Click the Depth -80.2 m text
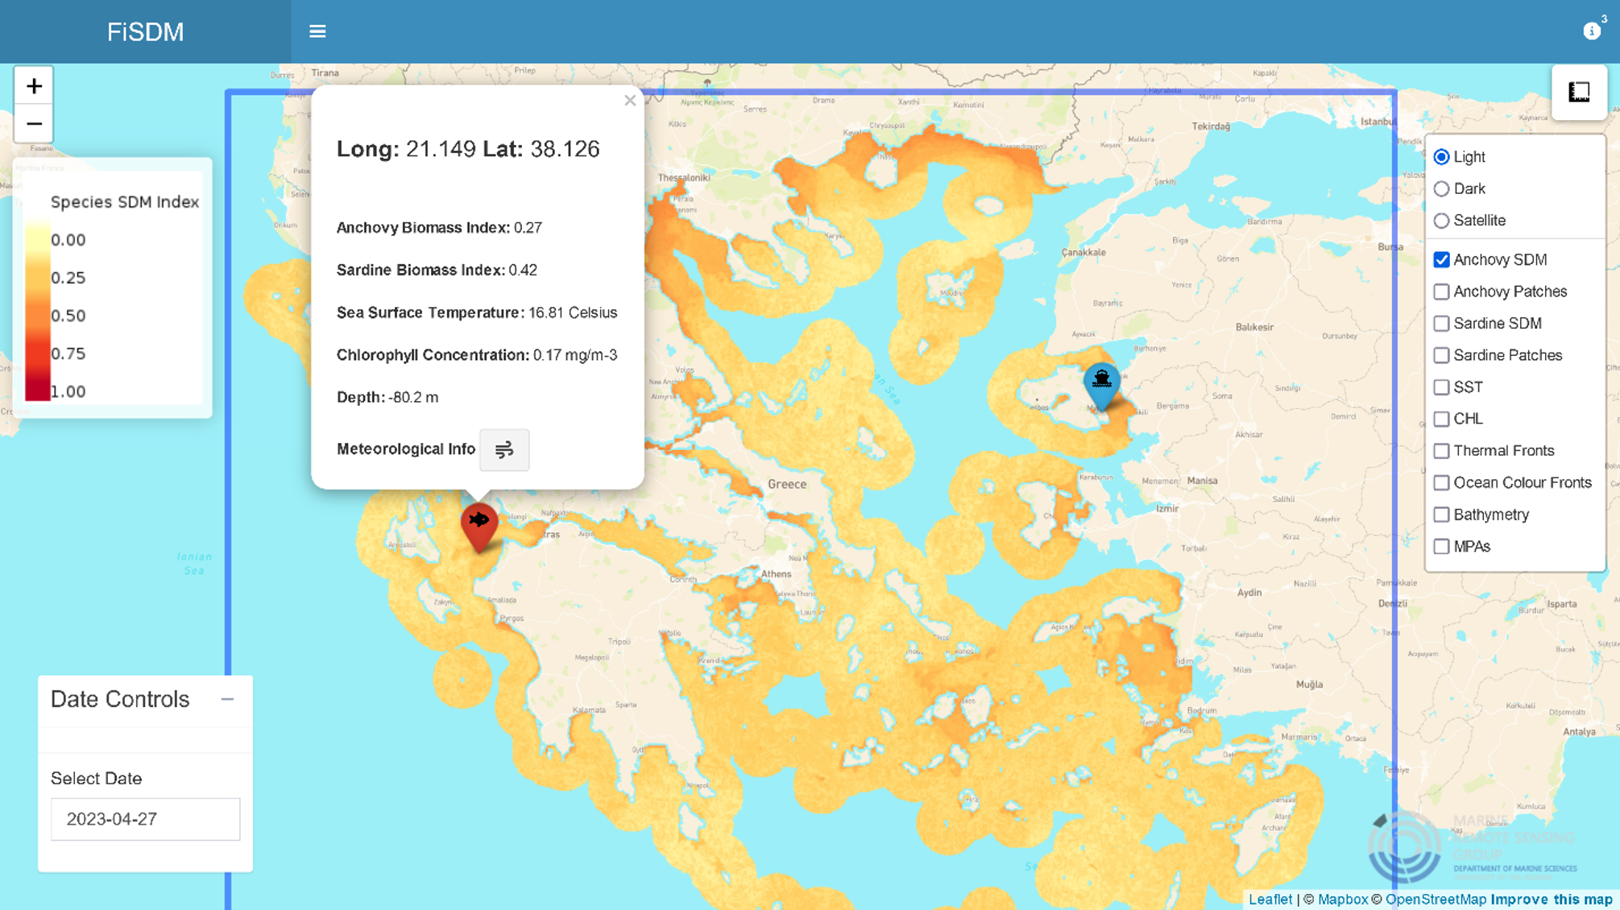This screenshot has height=910, width=1620. click(x=387, y=398)
